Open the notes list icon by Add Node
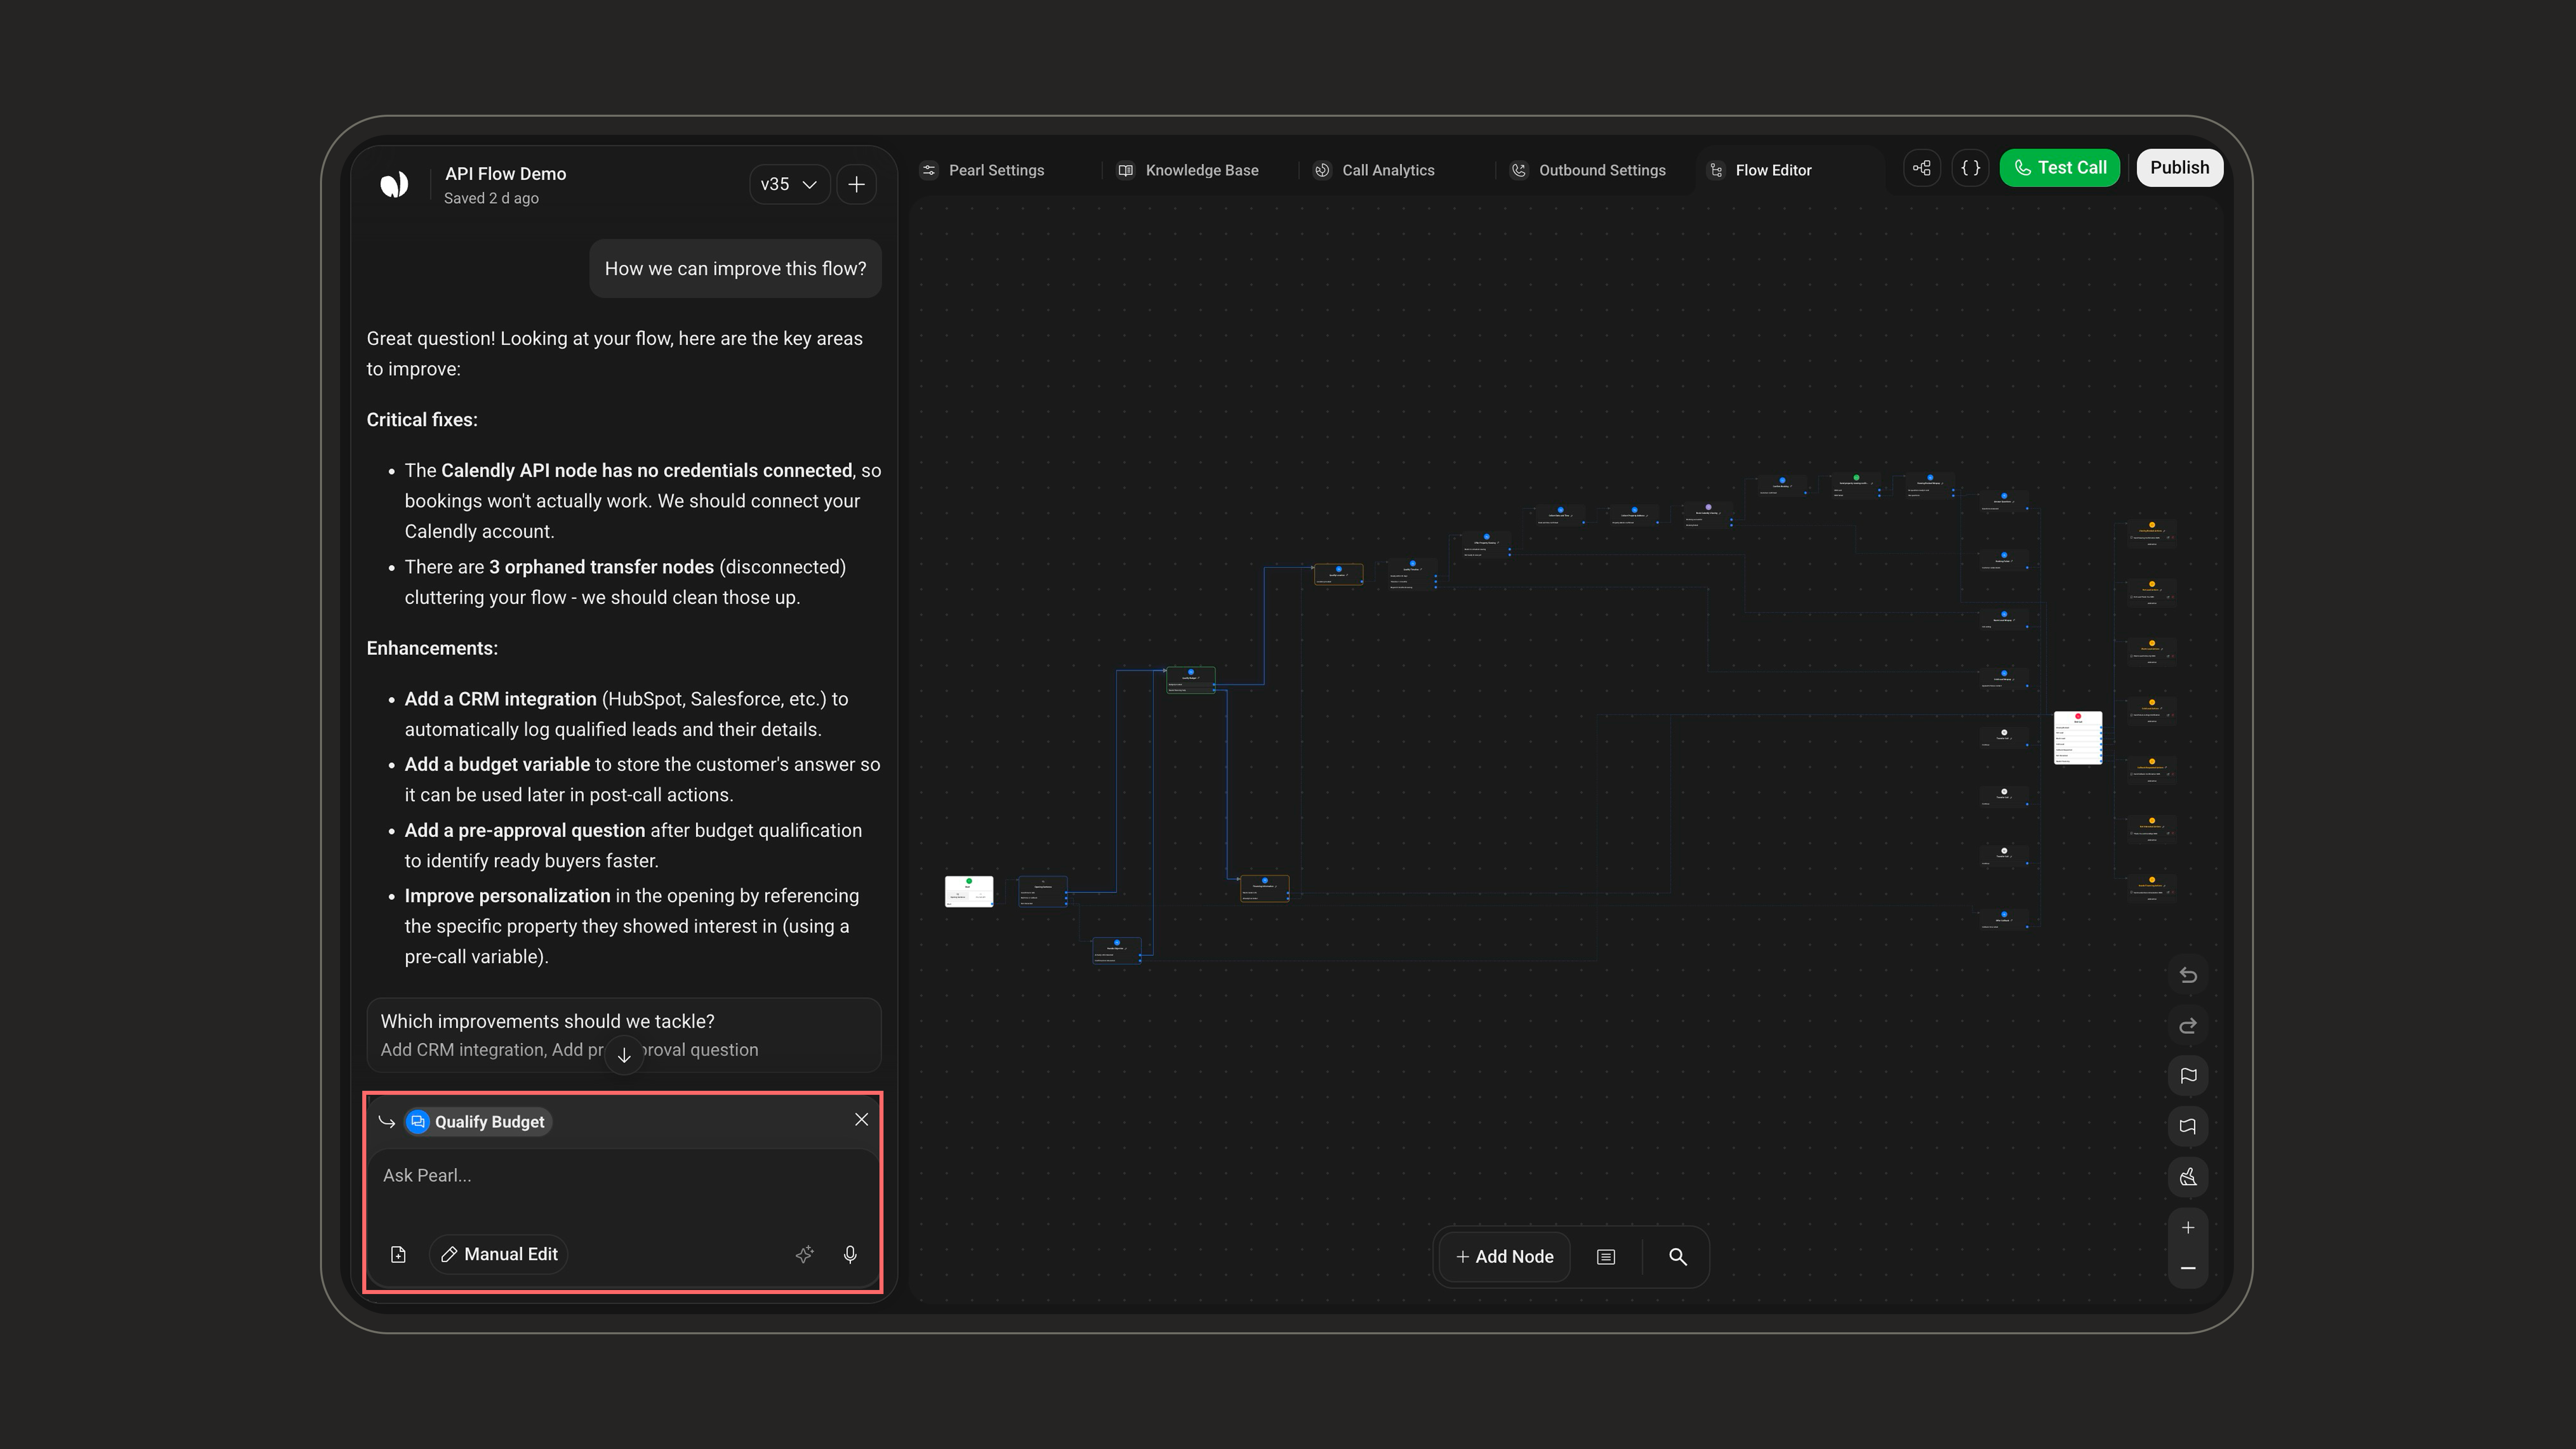2576x1449 pixels. [x=1606, y=1257]
